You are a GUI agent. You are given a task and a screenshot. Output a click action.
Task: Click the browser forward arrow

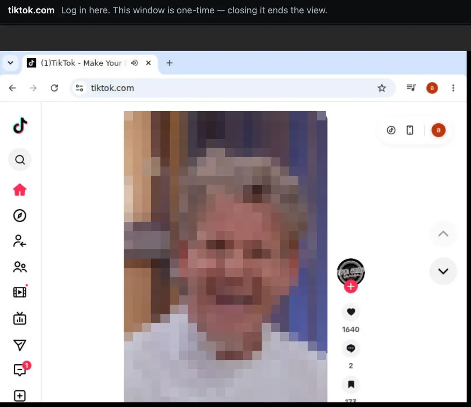click(33, 88)
